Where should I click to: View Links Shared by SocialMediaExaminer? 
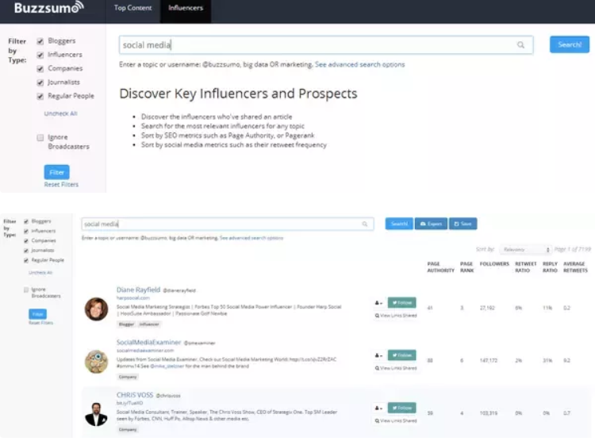pos(396,368)
